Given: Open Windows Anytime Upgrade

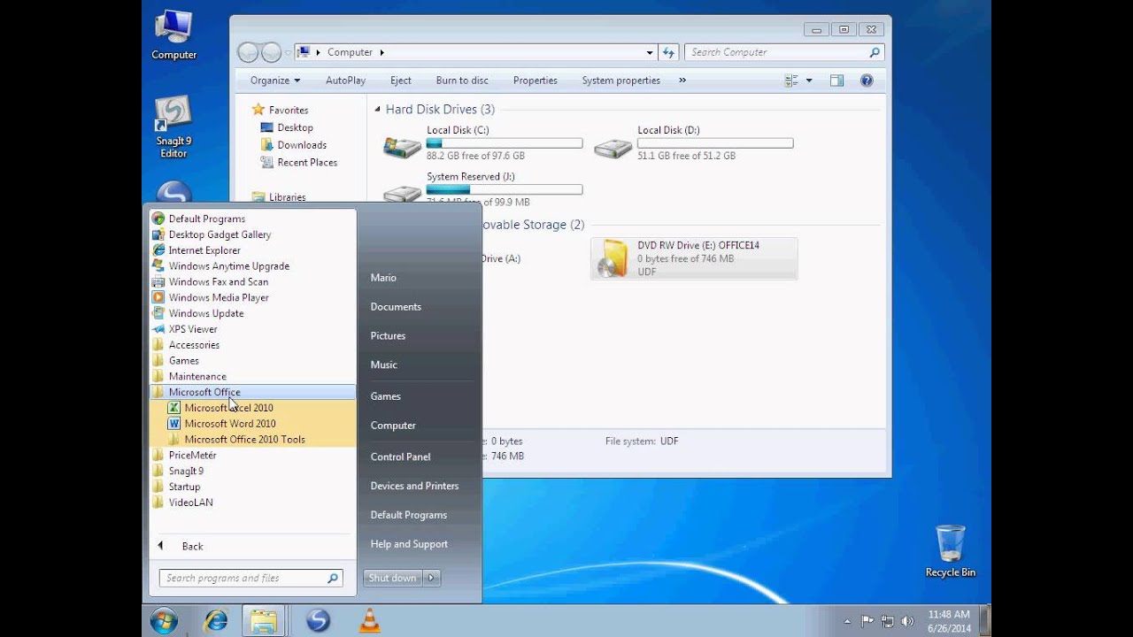Looking at the screenshot, I should coord(229,266).
